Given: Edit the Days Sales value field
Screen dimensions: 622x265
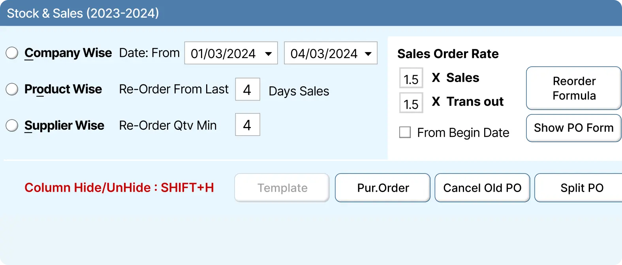Looking at the screenshot, I should pos(248,90).
